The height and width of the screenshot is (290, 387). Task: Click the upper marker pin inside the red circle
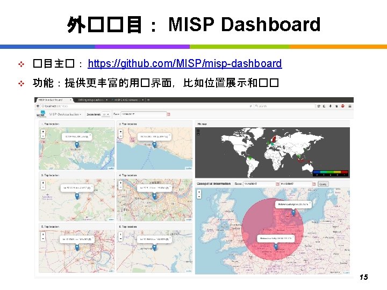tap(293, 212)
